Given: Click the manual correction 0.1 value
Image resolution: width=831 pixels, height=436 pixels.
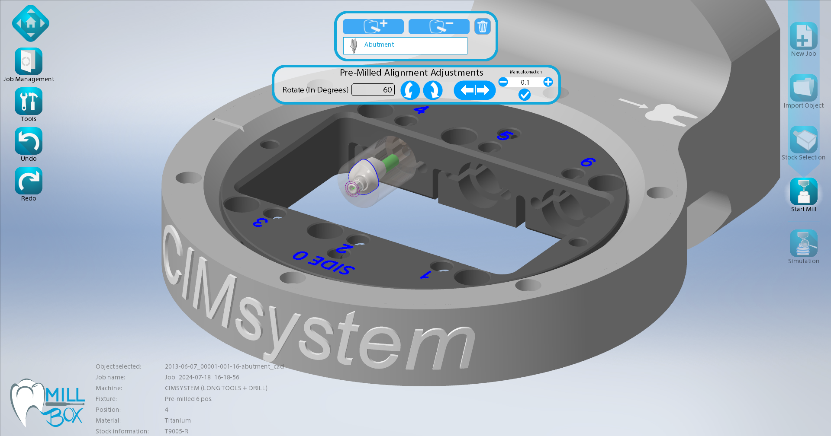Looking at the screenshot, I should coord(525,82).
